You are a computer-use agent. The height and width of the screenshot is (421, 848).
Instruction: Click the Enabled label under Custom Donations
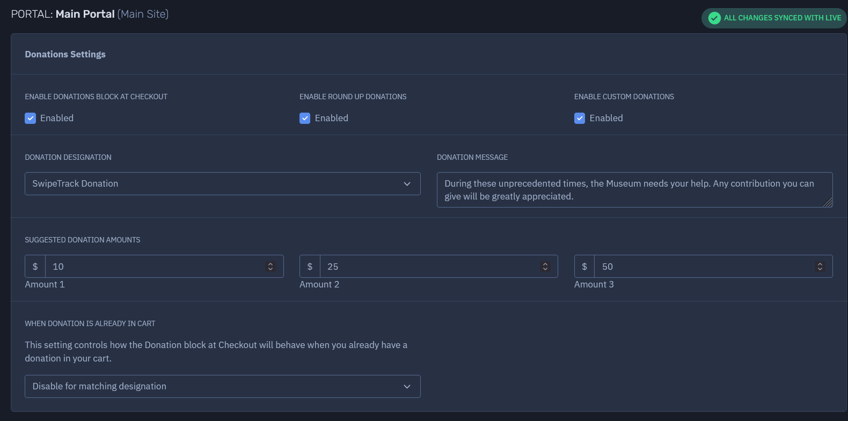606,118
